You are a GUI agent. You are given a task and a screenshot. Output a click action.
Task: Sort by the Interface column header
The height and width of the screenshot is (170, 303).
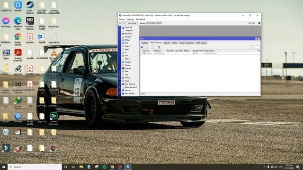(160, 51)
